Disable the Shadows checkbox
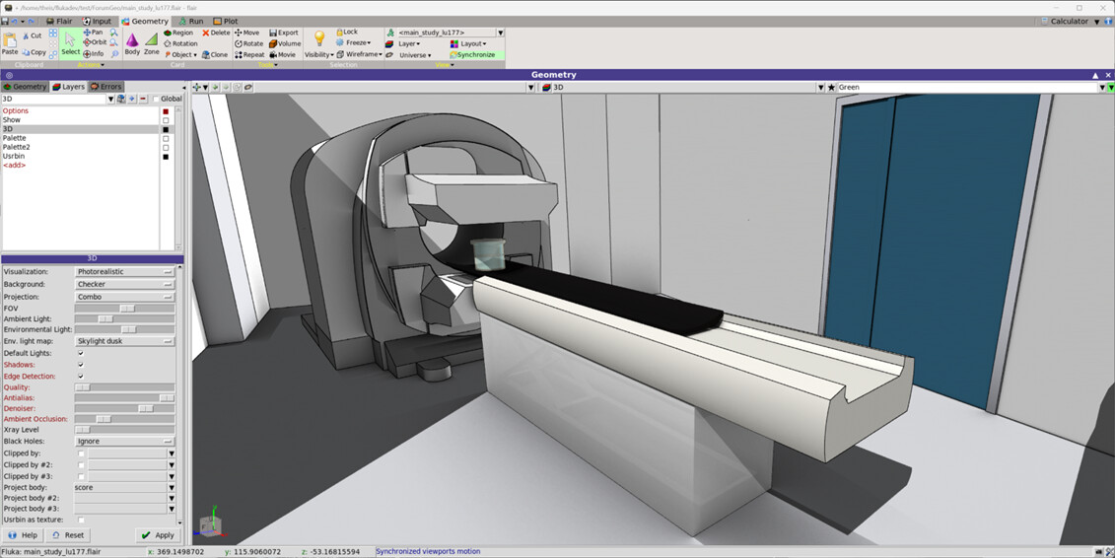The image size is (1115, 558). 81,365
